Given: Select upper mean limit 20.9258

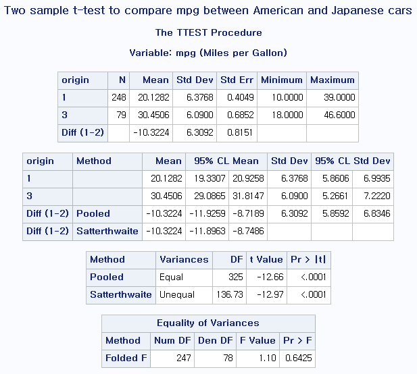Looking at the screenshot, I should (x=248, y=178).
